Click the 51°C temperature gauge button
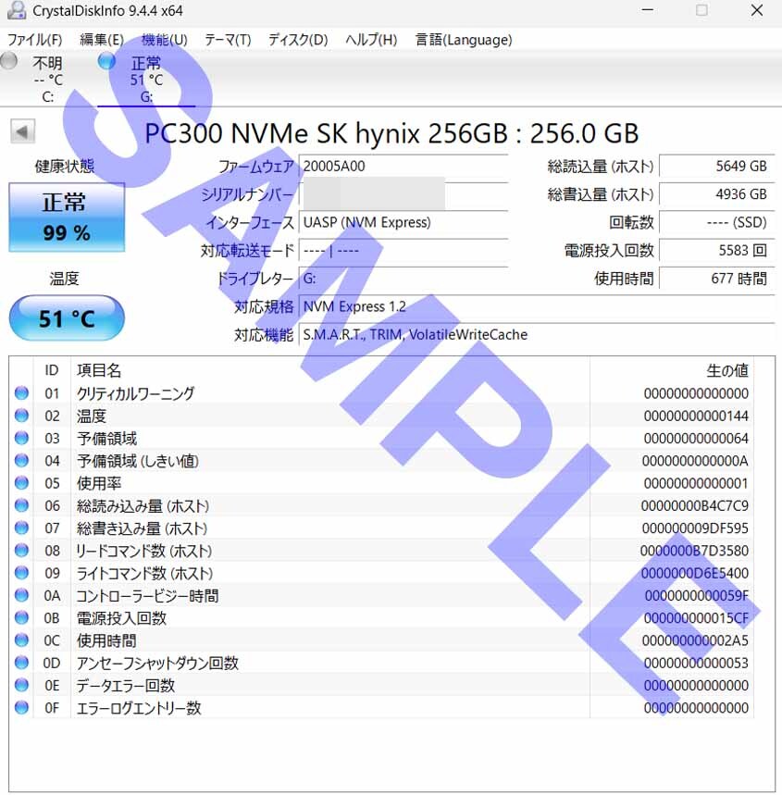Viewport: 782px width, 795px height. tap(66, 317)
